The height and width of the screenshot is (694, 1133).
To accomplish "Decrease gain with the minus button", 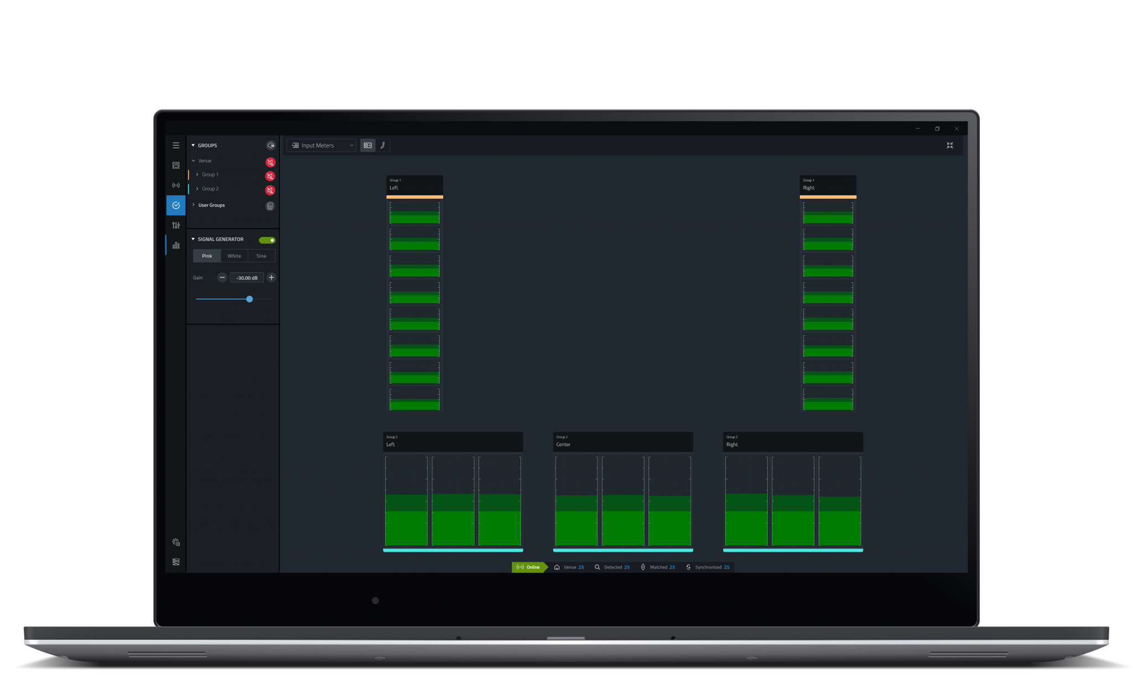I will pos(222,277).
